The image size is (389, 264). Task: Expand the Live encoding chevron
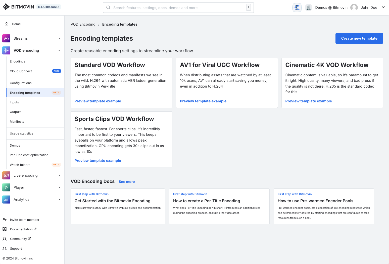click(59, 175)
